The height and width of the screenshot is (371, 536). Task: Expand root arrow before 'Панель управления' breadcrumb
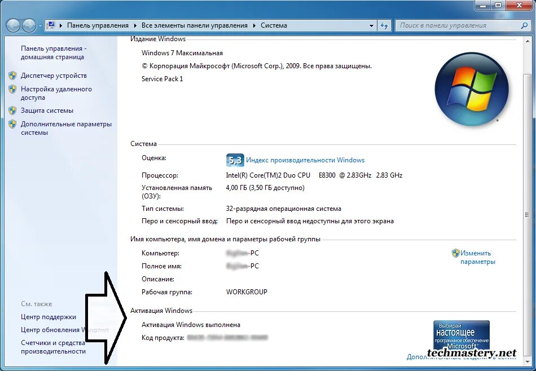click(61, 25)
